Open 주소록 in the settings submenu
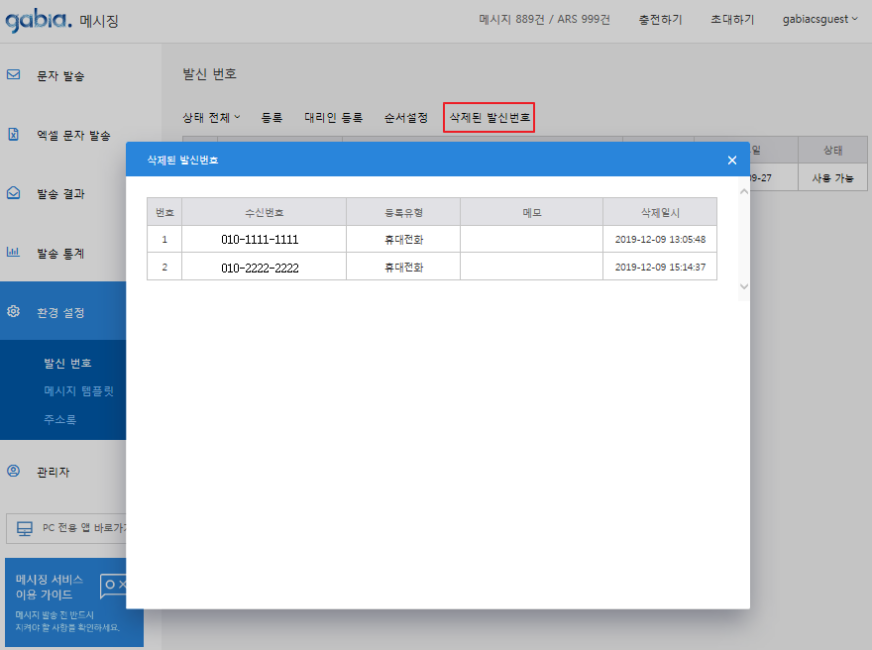Screen dimensions: 872x650 pos(59,419)
